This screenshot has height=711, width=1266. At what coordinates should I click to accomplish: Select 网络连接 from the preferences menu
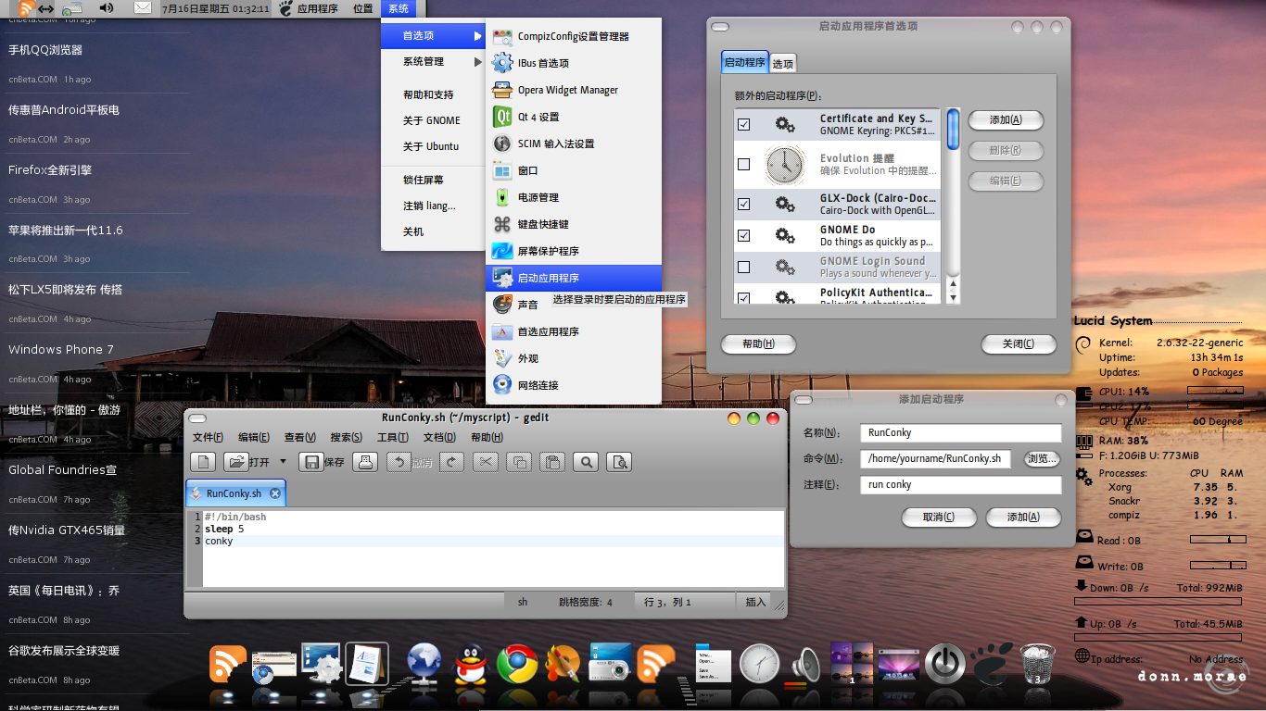574,385
